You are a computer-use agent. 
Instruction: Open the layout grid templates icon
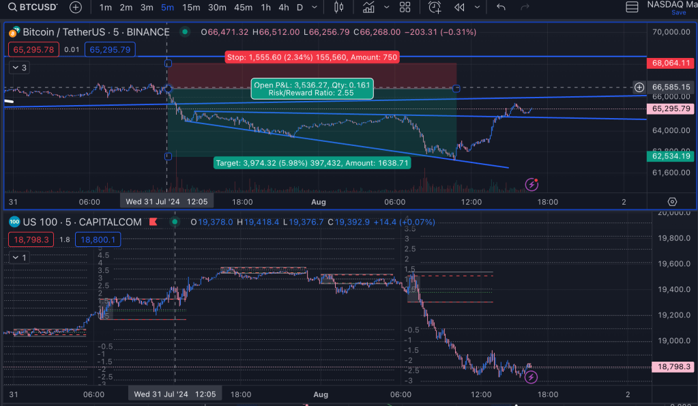tap(405, 8)
